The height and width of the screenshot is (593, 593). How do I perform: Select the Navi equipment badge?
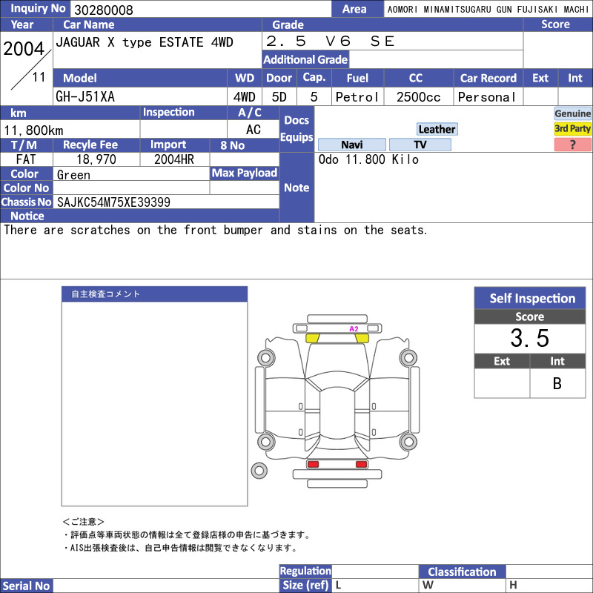[351, 145]
